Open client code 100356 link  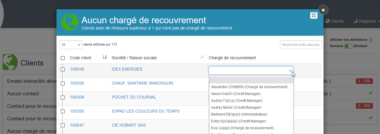click(77, 111)
